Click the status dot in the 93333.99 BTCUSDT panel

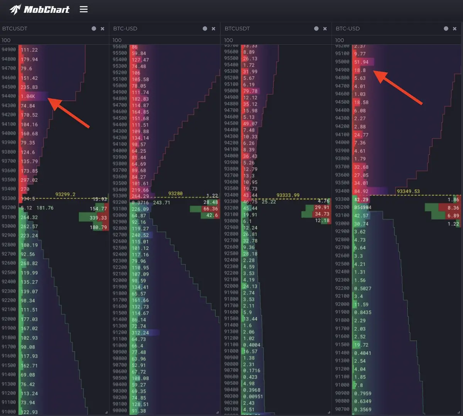(x=316, y=29)
